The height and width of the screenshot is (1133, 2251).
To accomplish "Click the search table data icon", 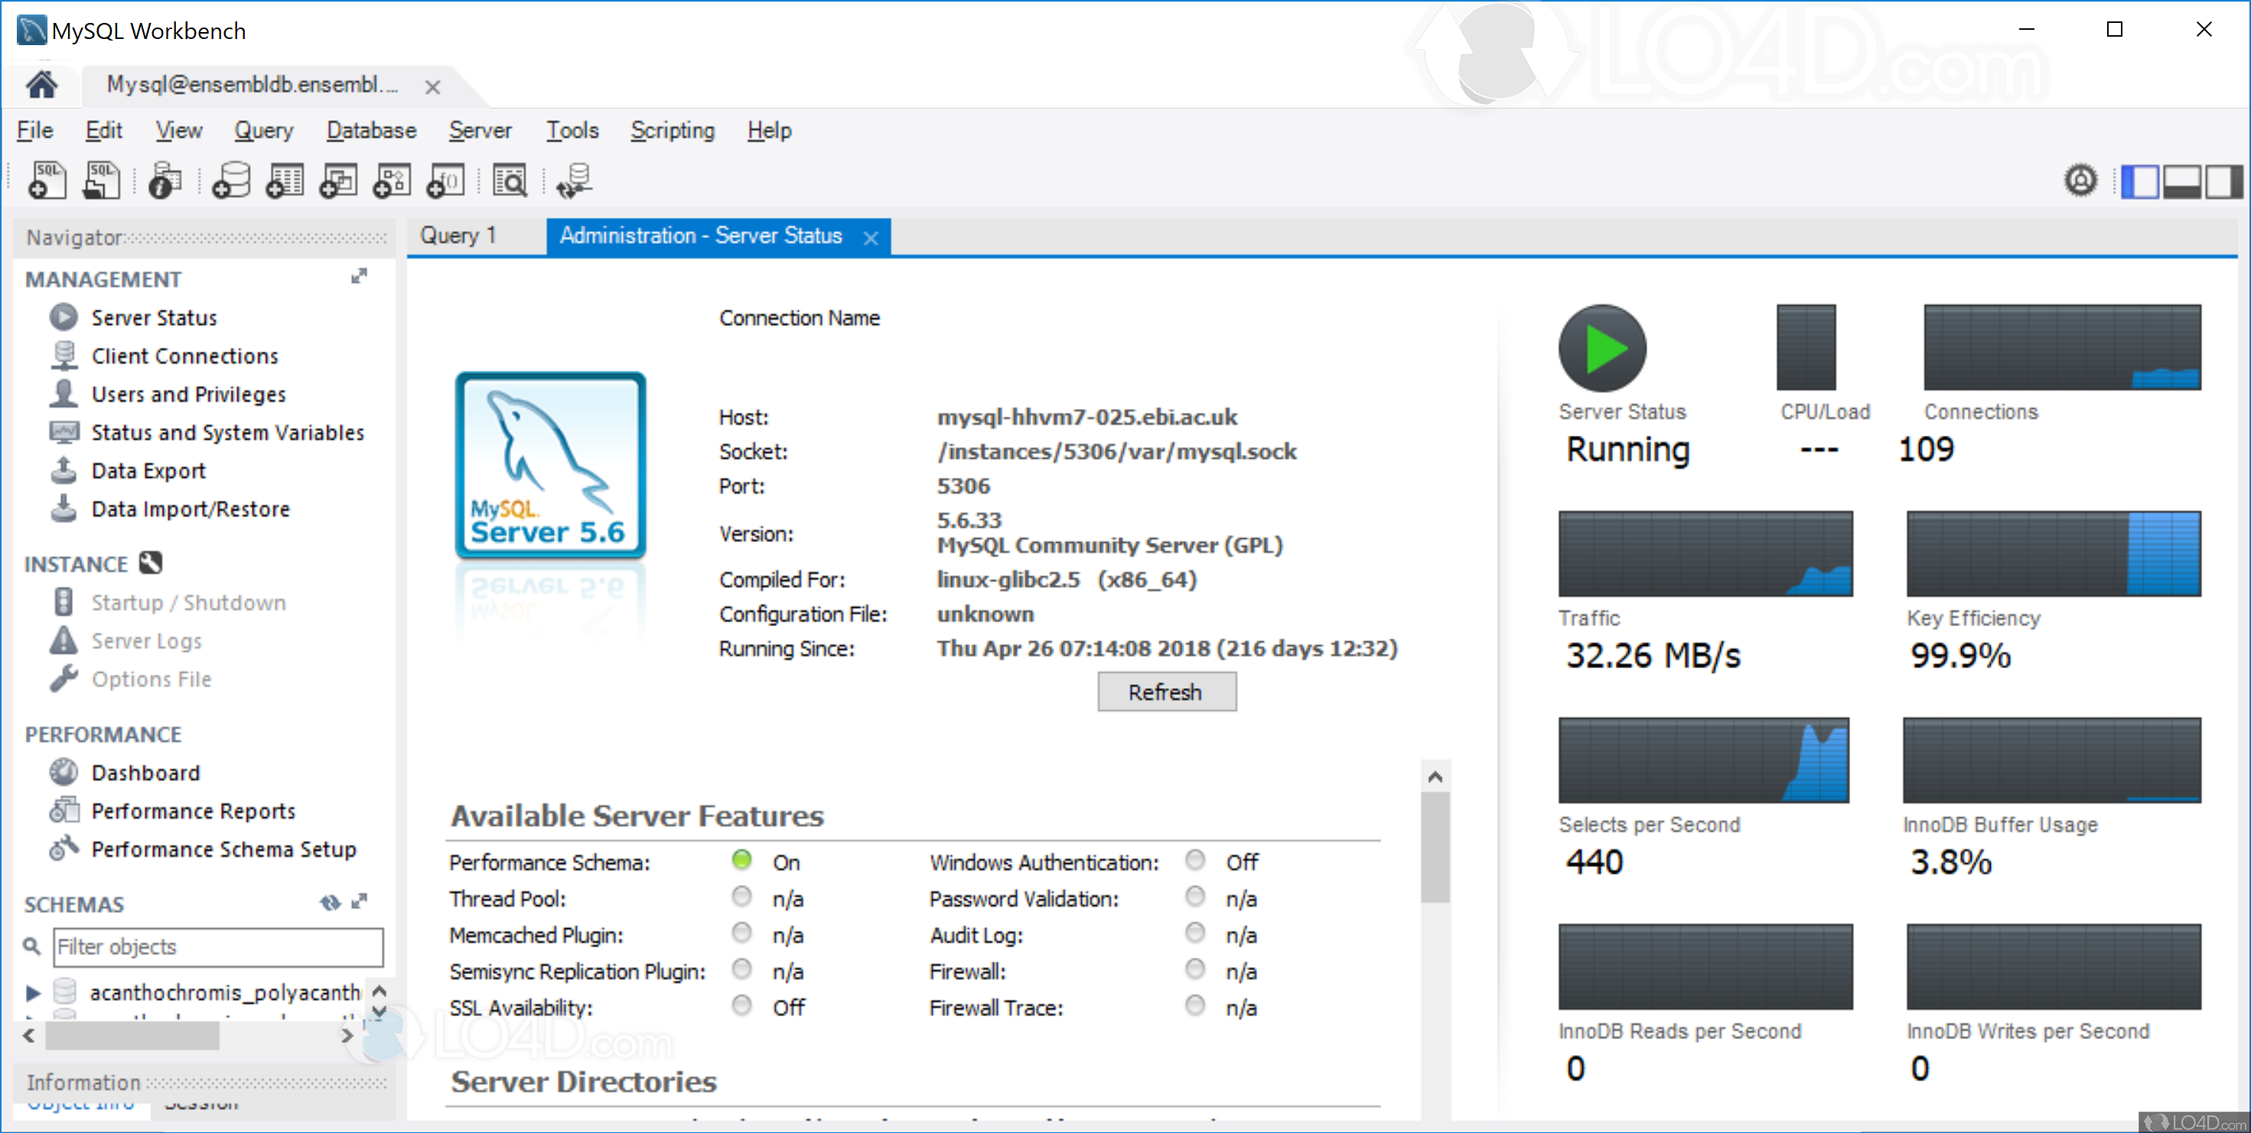I will (x=510, y=180).
